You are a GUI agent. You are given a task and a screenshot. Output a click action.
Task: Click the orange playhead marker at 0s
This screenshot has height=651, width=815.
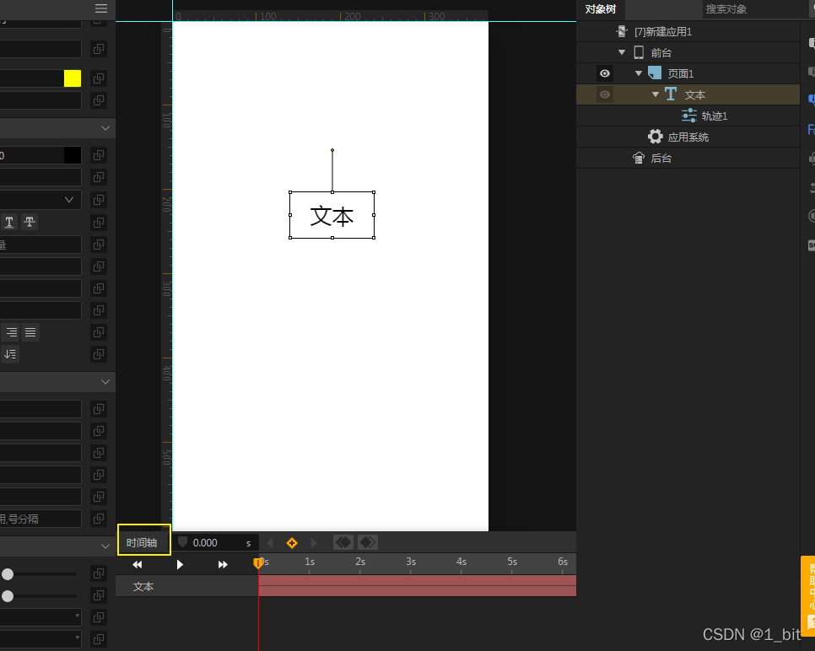coord(258,562)
